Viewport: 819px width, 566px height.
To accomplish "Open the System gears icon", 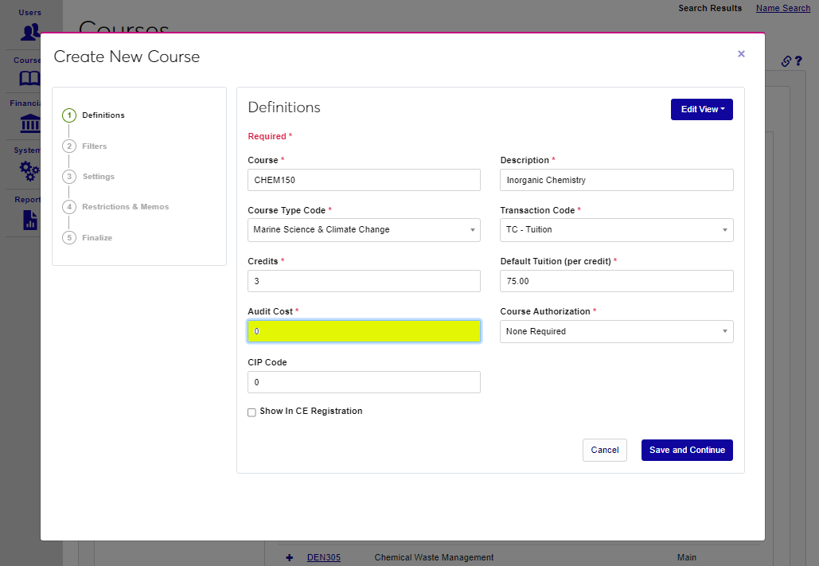I will (29, 170).
